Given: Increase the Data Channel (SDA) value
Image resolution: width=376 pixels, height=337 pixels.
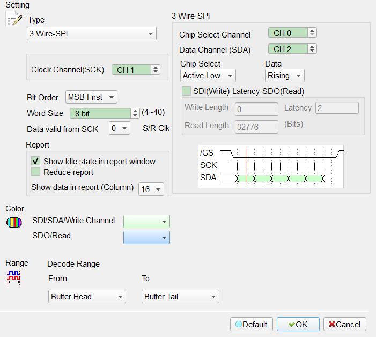Looking at the screenshot, I should (312, 47).
